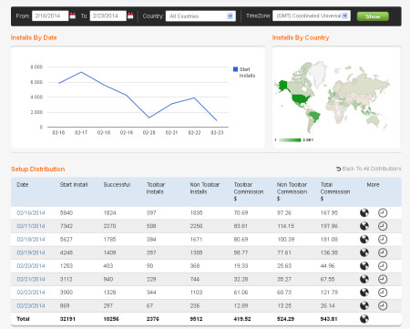The height and width of the screenshot is (329, 410).
Task: Click the globe icon for 02/23/2014 row
Action: click(x=364, y=305)
